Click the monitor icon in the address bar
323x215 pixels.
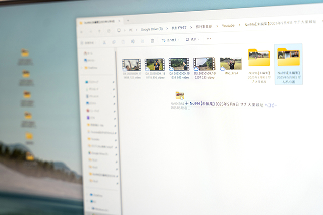(x=119, y=30)
